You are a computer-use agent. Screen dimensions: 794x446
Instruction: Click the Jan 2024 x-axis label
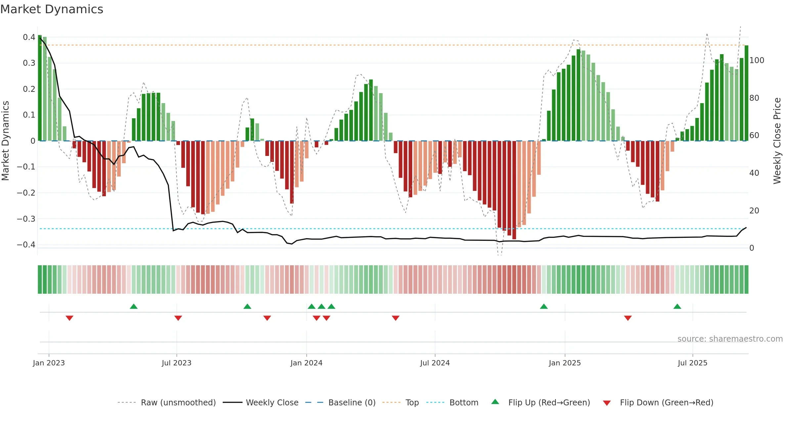click(307, 363)
